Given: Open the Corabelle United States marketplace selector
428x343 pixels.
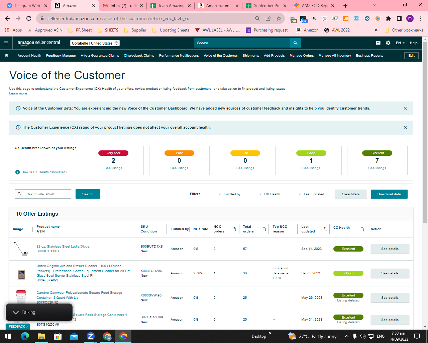Looking at the screenshot, I should click(95, 43).
